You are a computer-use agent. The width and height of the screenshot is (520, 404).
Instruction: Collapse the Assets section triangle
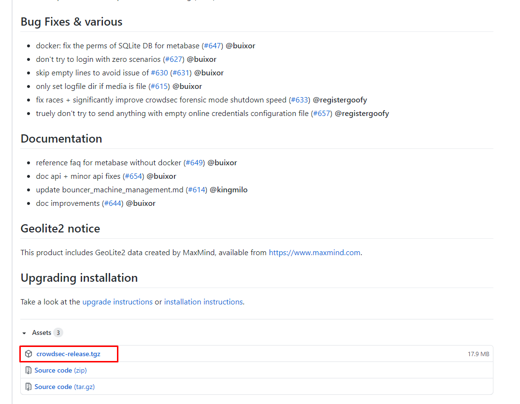pyautogui.click(x=24, y=333)
